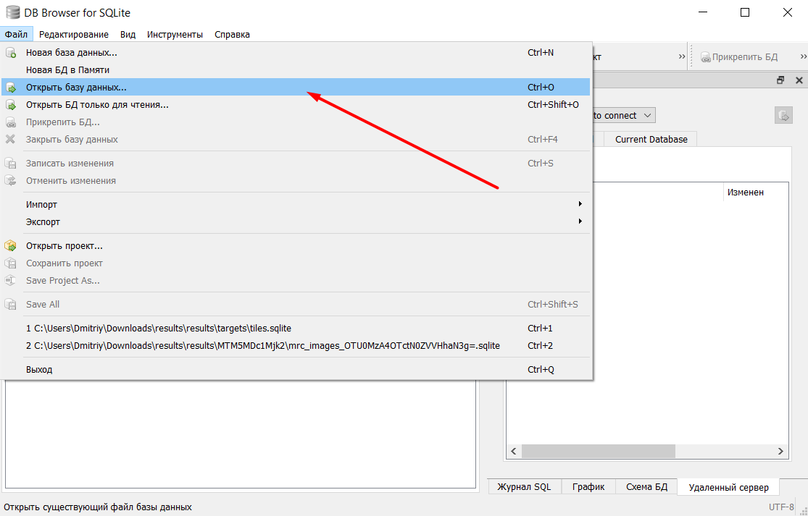This screenshot has width=808, height=516.
Task: Choose Новая база данных menu entry
Action: (296, 53)
